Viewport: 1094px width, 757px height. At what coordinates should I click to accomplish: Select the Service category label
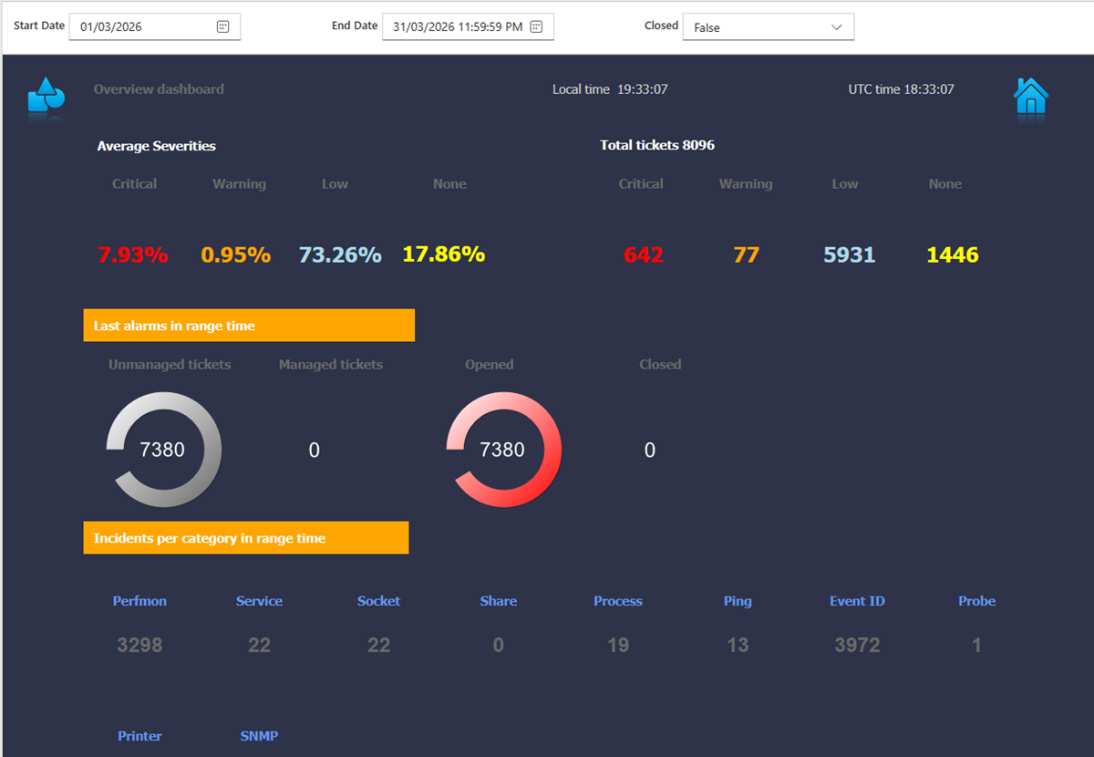[x=259, y=601]
